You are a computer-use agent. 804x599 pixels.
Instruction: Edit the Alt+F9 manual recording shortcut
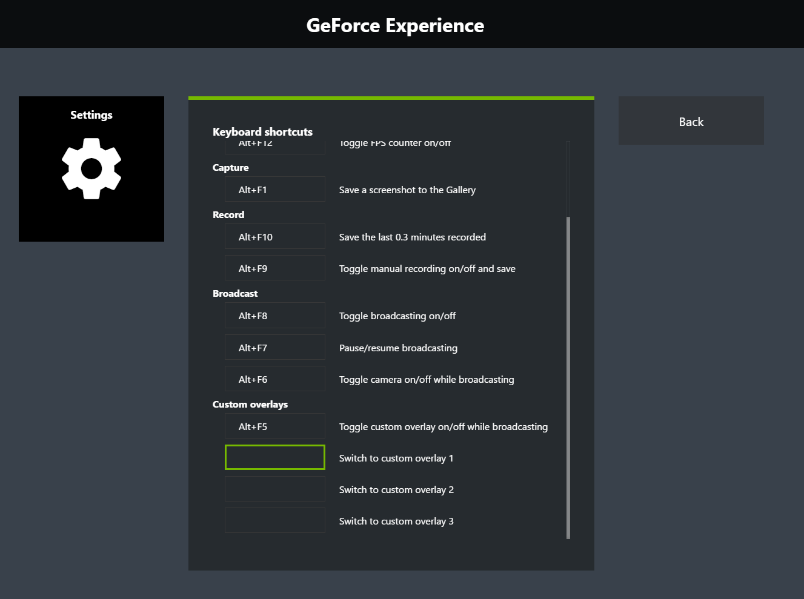(x=275, y=268)
